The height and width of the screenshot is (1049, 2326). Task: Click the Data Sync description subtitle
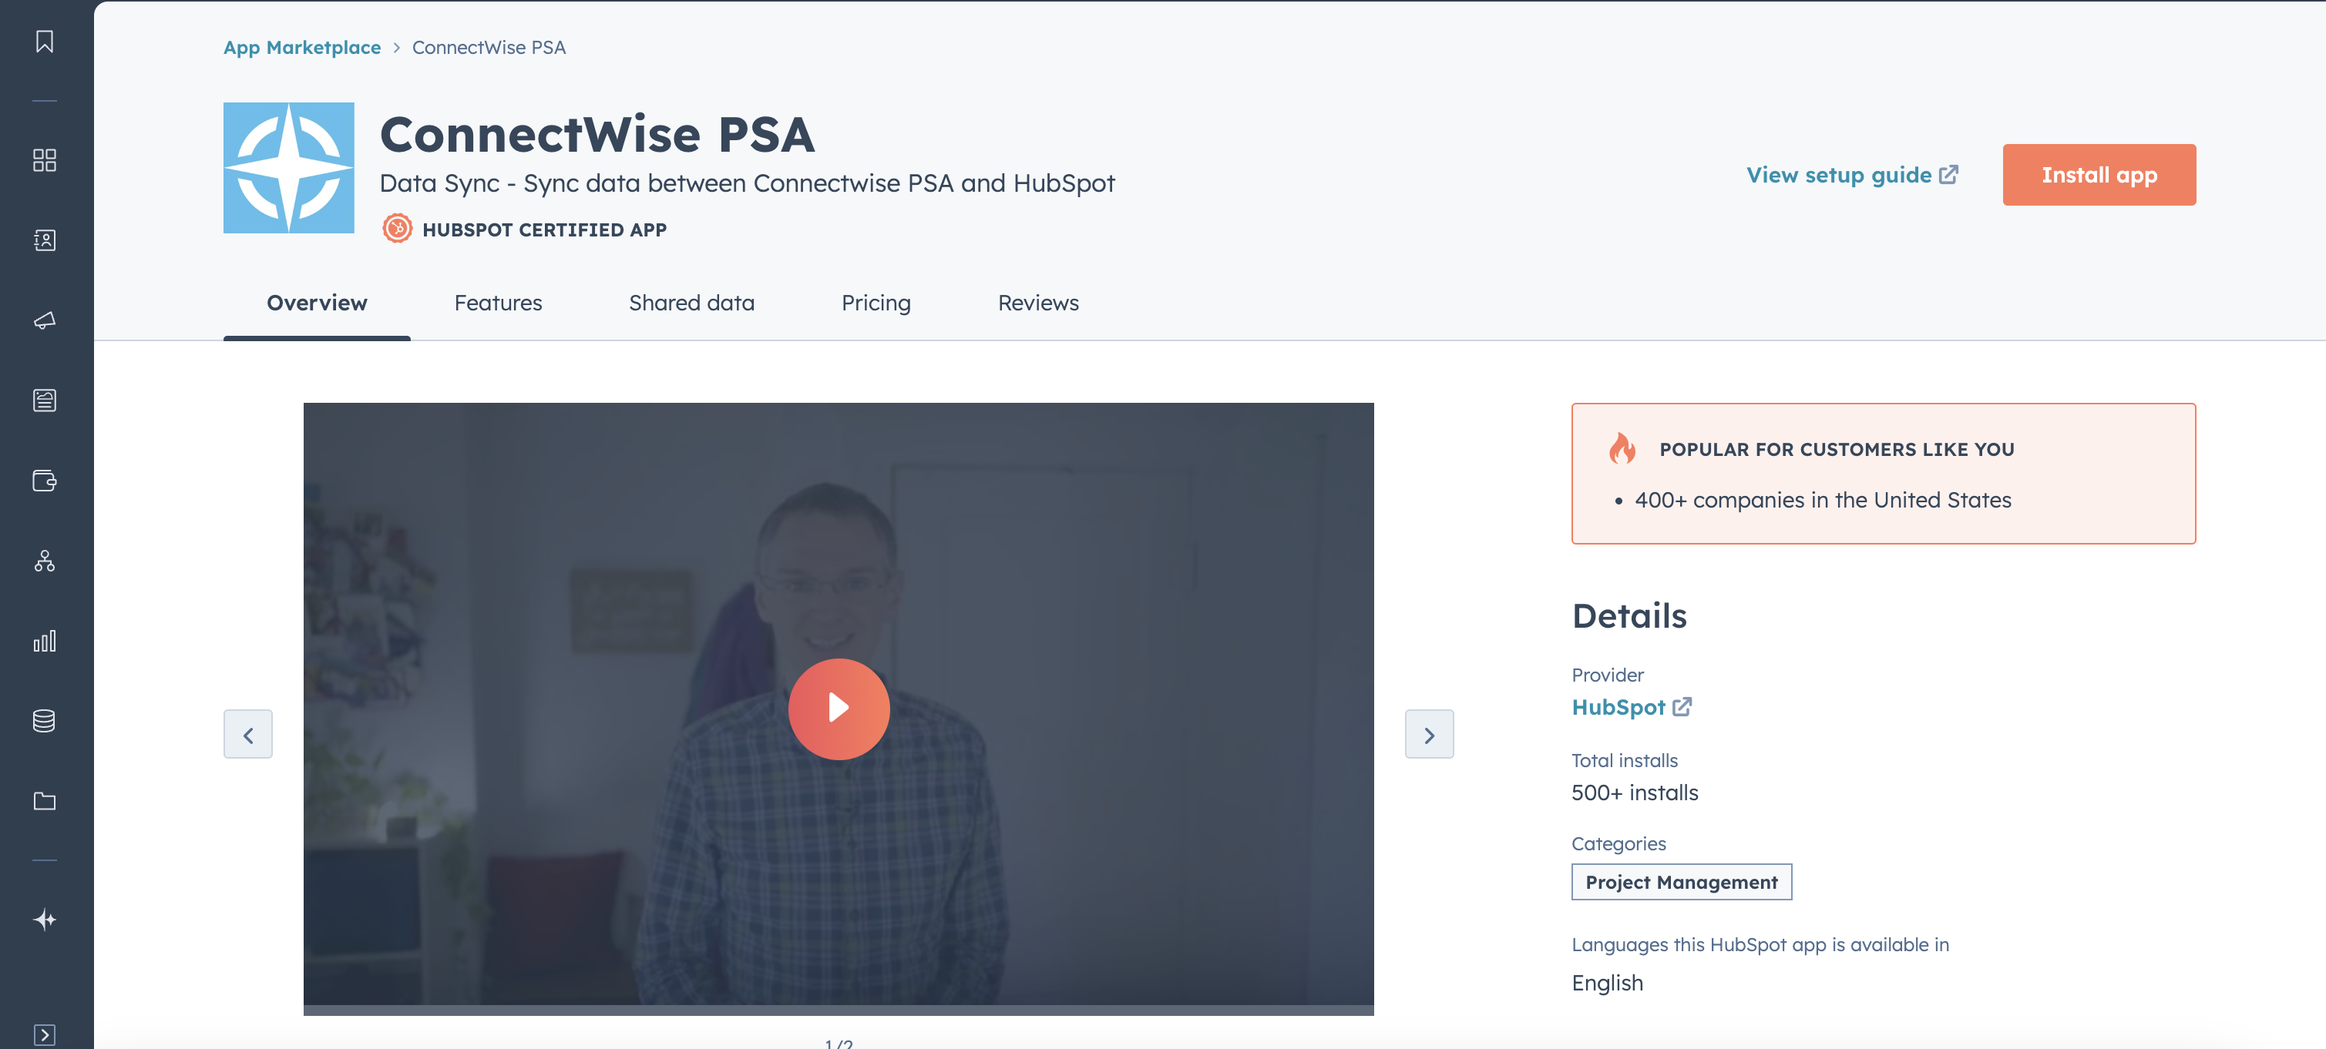pyautogui.click(x=747, y=183)
